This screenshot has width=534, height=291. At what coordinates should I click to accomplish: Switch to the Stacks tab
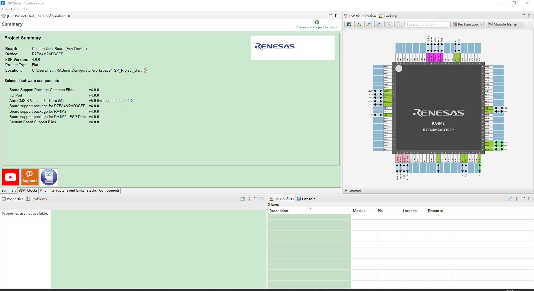click(x=92, y=190)
